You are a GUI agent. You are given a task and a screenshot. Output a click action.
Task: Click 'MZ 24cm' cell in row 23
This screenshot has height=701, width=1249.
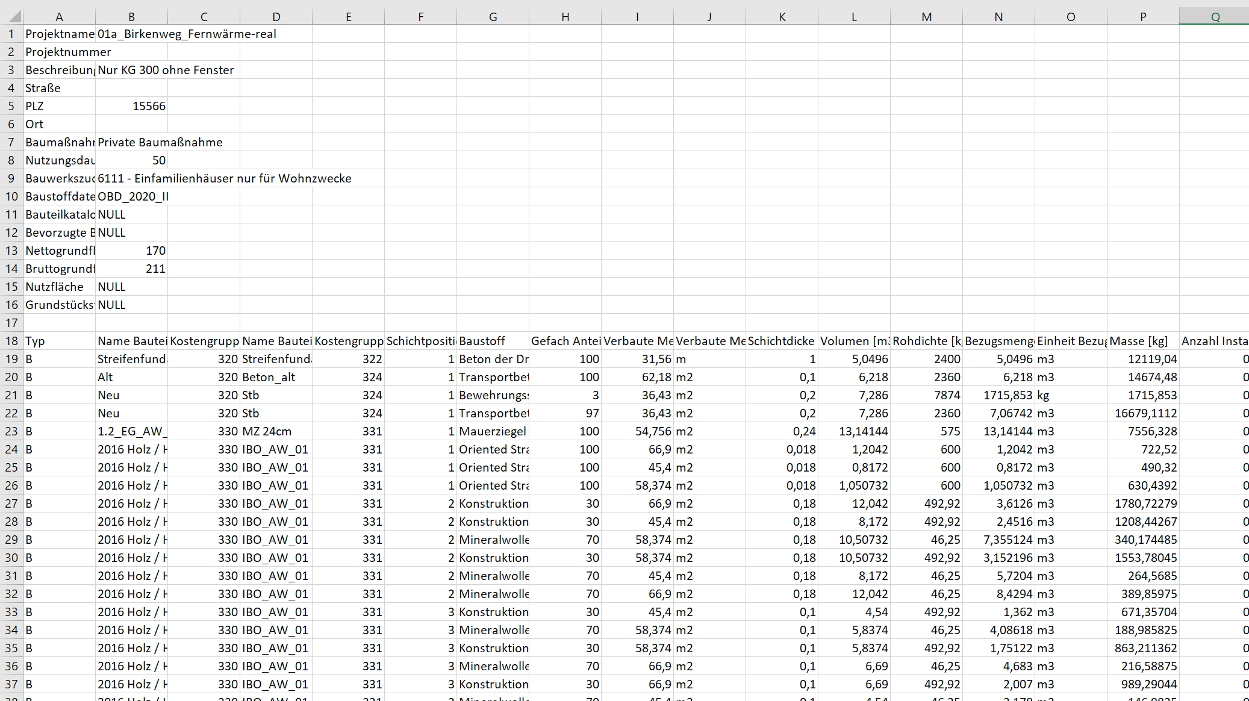coord(276,431)
